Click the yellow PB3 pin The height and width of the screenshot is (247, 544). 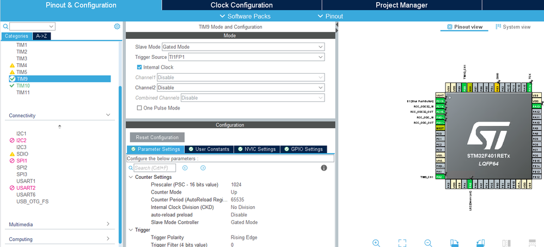click(x=497, y=87)
